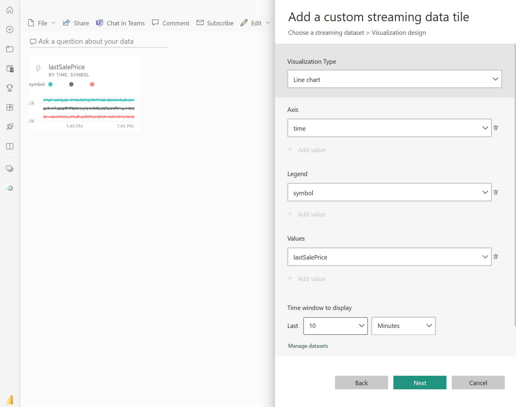
Task: Open the File menu
Action: pyautogui.click(x=42, y=23)
